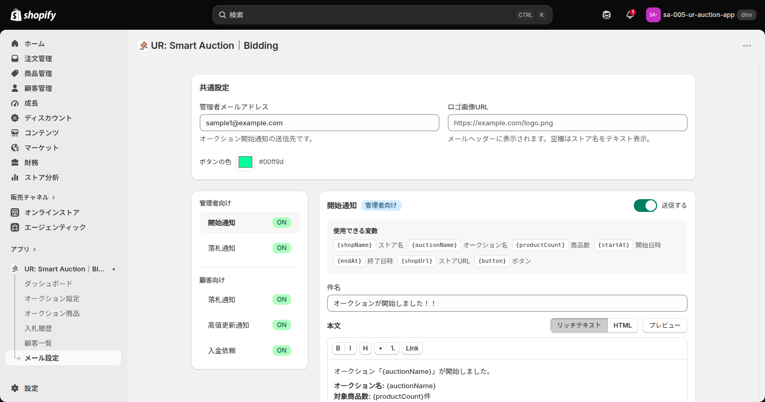This screenshot has width=765, height=402.
Task: Focus the 検索 search bar
Action: click(x=382, y=15)
